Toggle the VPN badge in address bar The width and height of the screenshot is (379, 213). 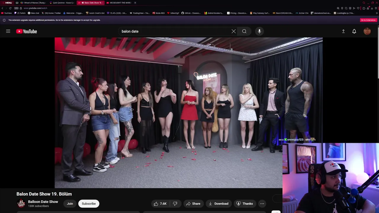pos(16,8)
